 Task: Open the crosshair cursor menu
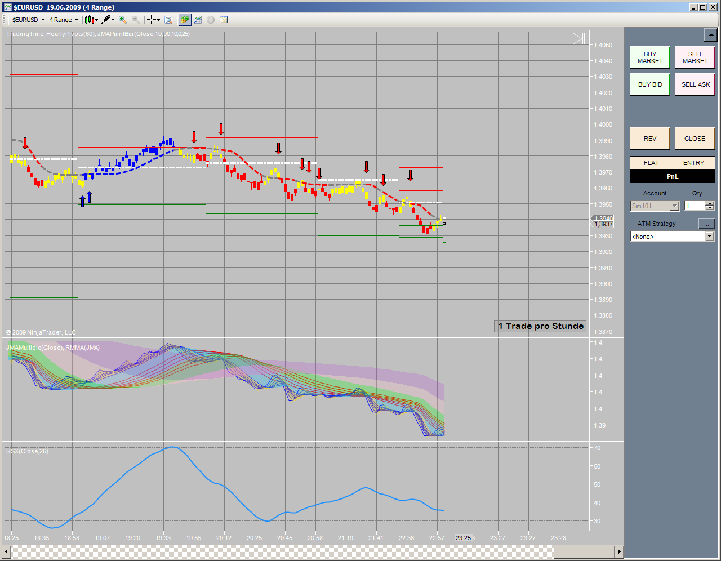point(153,20)
